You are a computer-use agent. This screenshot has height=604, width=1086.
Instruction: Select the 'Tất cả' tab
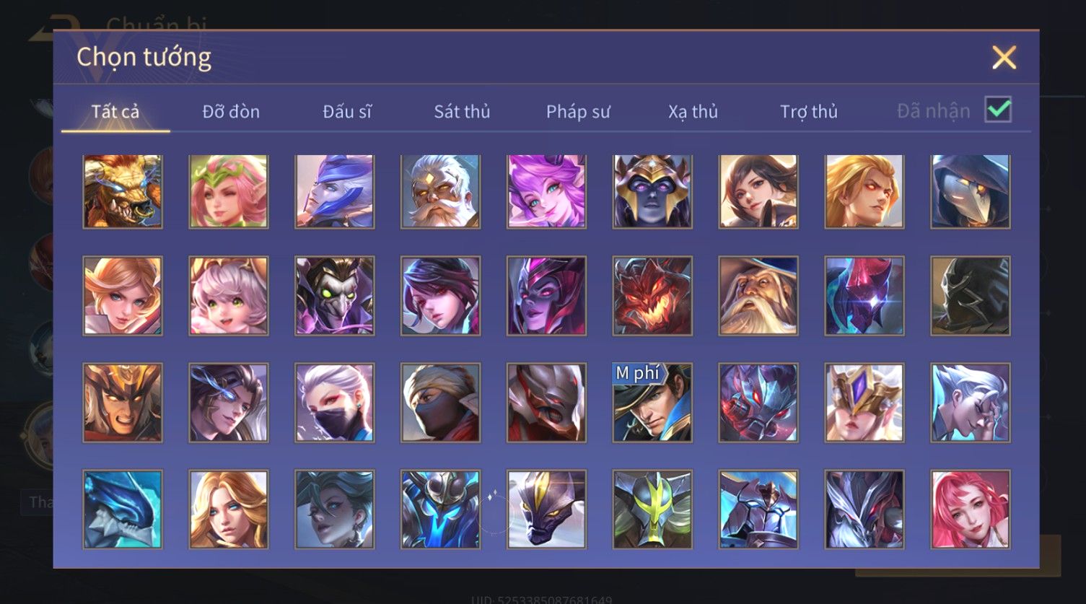(115, 112)
